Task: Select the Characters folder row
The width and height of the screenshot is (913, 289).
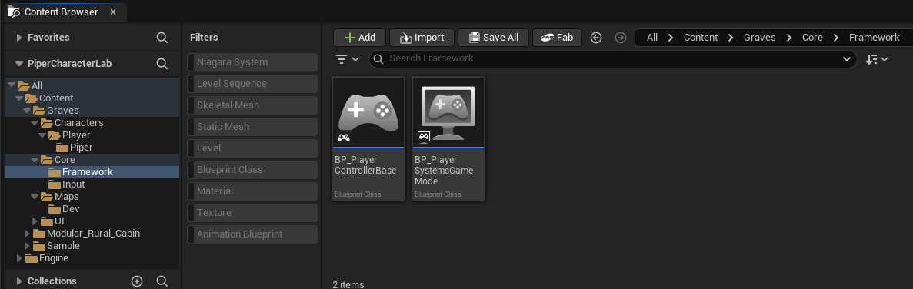Action: [x=92, y=123]
